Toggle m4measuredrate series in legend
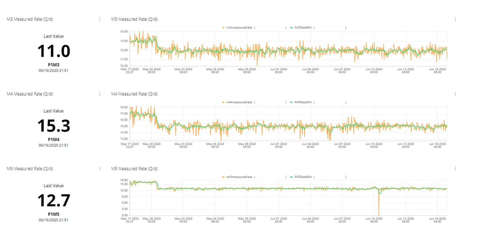Screen dimensions: 500x232 coord(239,102)
